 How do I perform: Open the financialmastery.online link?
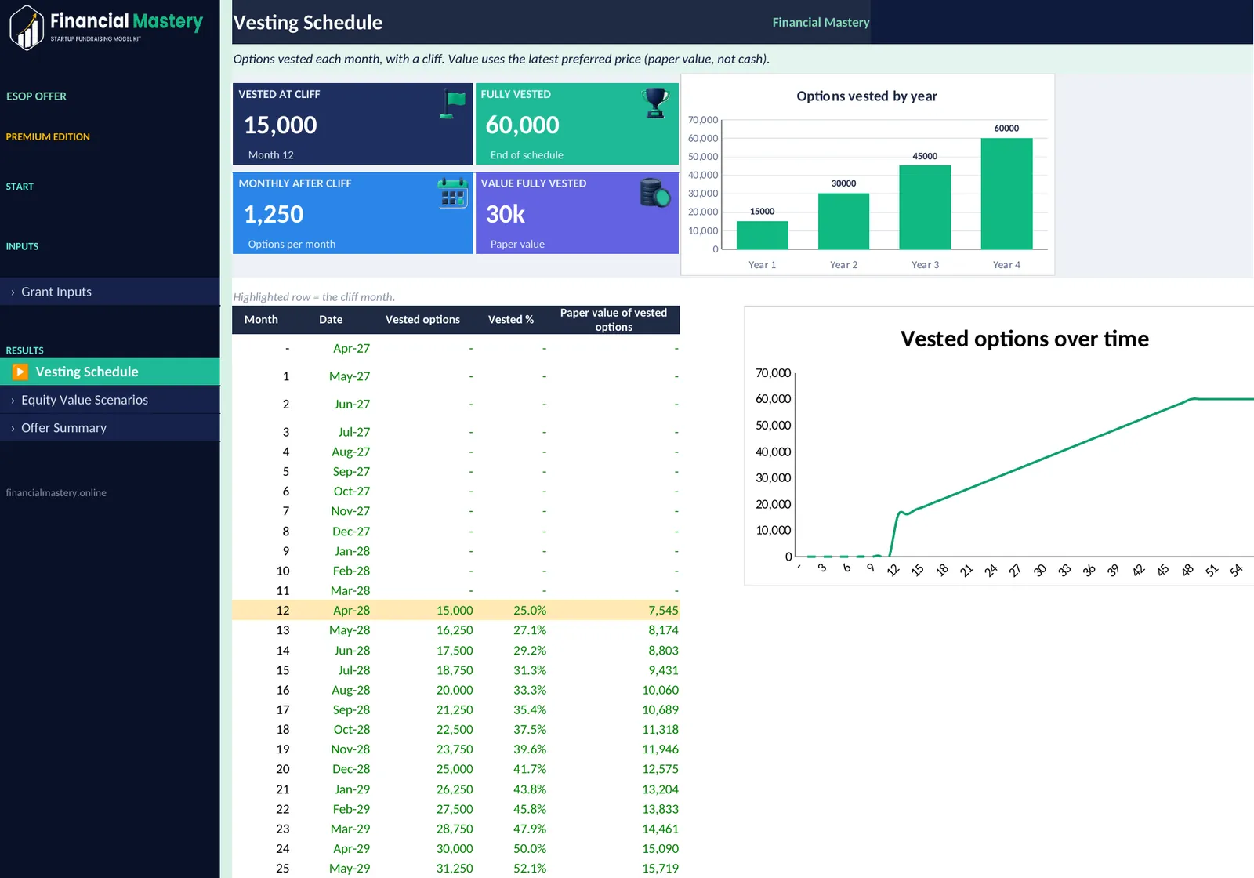click(56, 493)
